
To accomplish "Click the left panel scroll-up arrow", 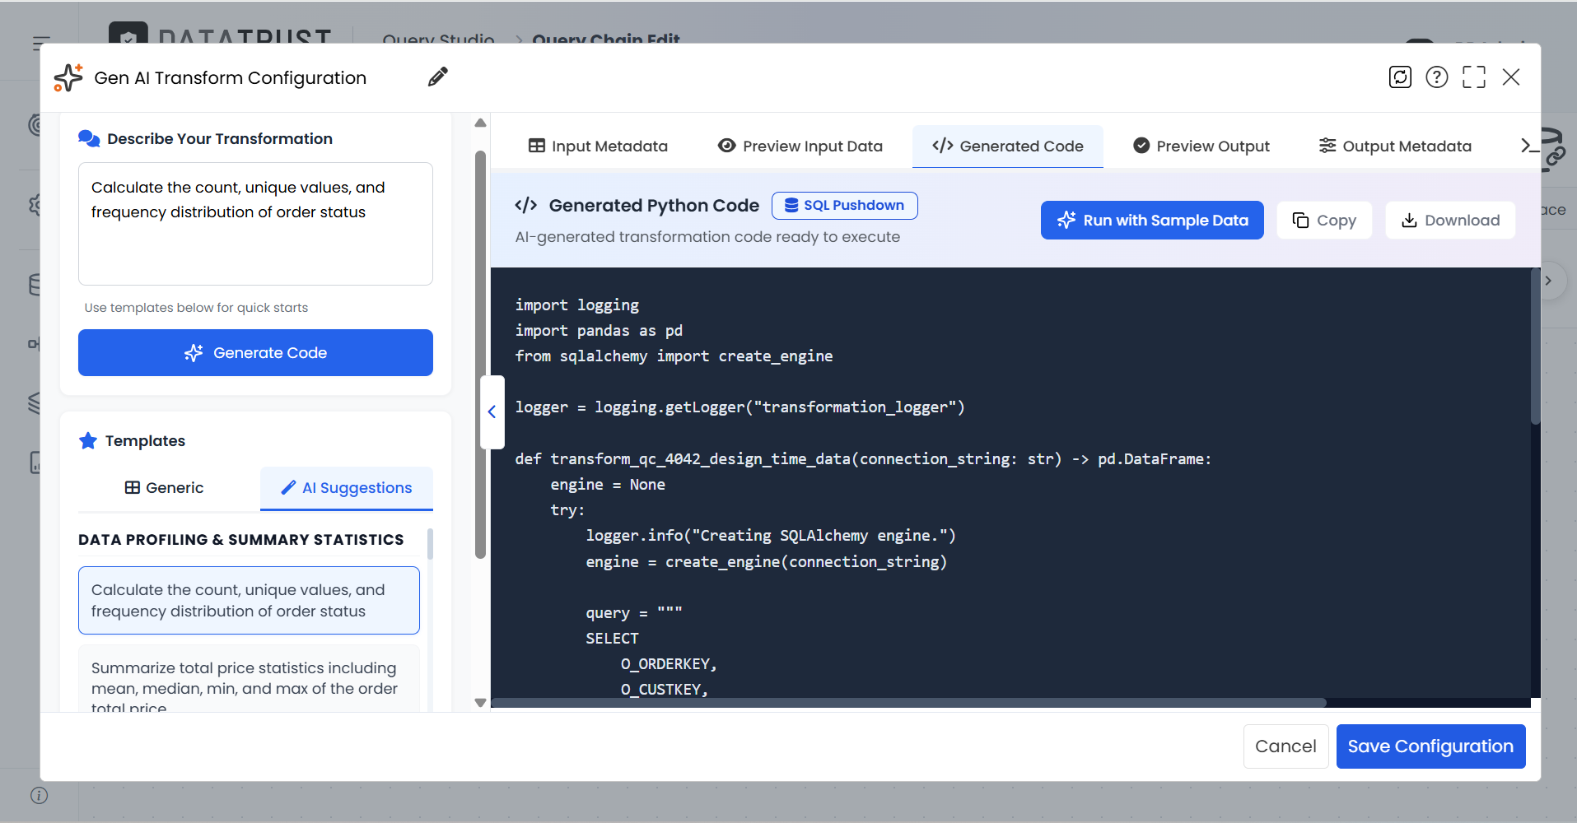I will click(481, 123).
